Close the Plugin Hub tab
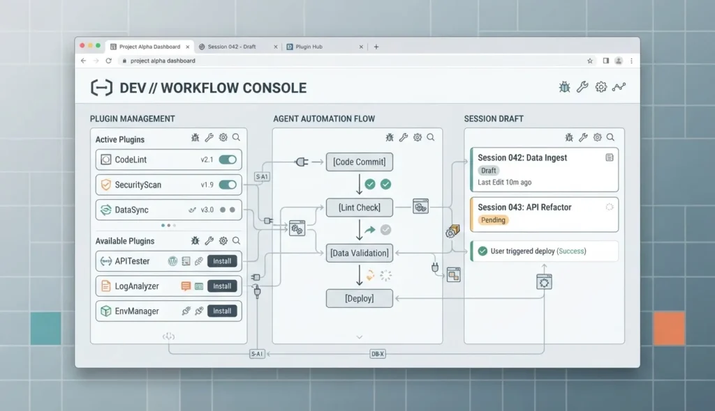This screenshot has height=411, width=715. (x=361, y=47)
